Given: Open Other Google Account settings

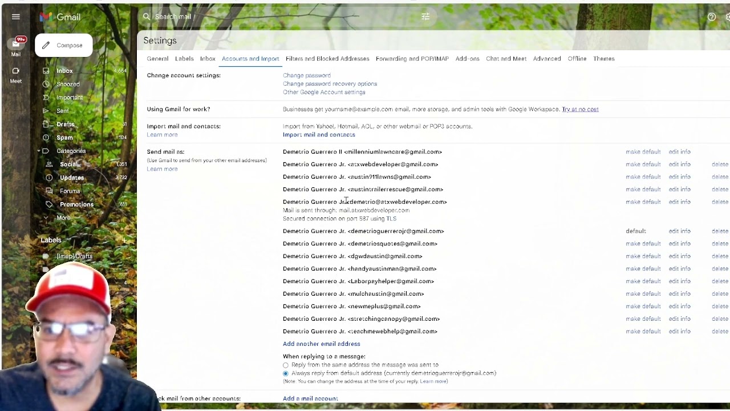Looking at the screenshot, I should 324,92.
